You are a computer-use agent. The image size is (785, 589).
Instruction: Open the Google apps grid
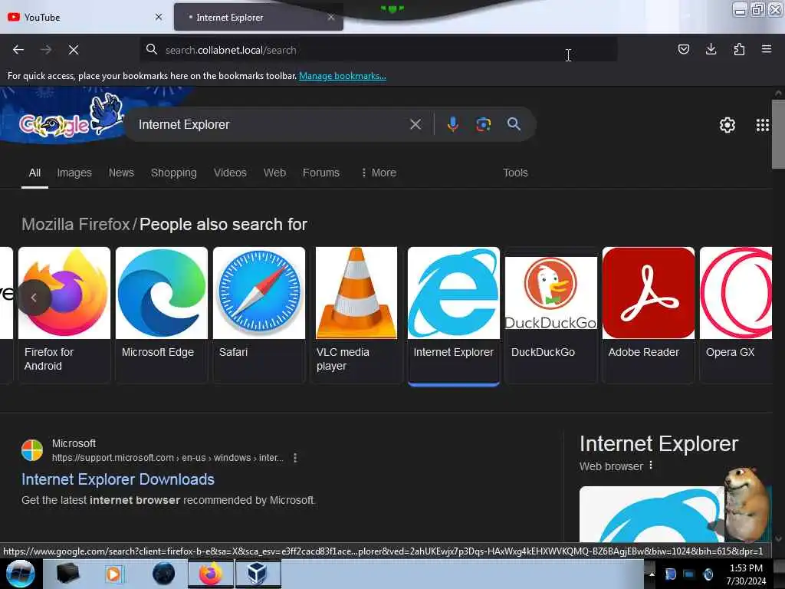(x=763, y=125)
